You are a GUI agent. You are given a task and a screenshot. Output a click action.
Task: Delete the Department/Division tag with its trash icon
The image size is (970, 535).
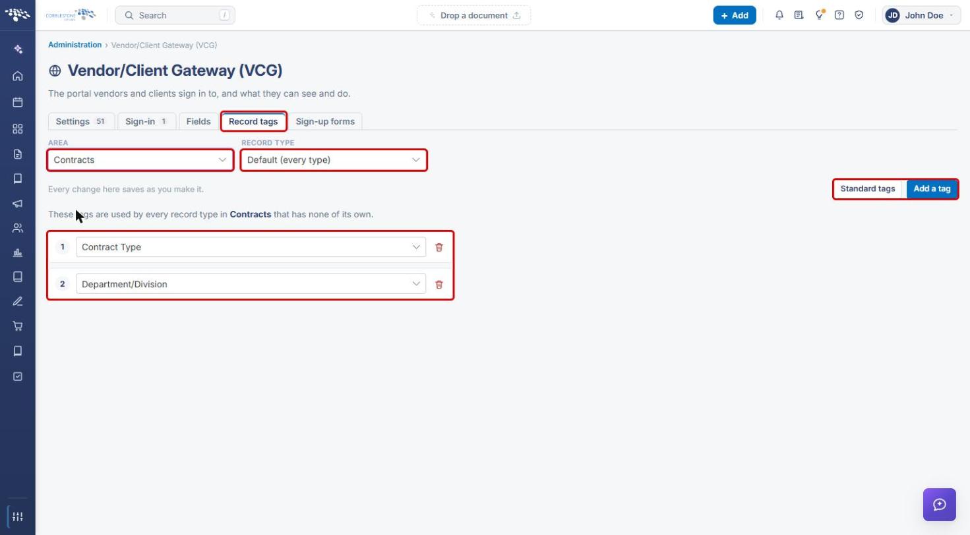pyautogui.click(x=439, y=285)
